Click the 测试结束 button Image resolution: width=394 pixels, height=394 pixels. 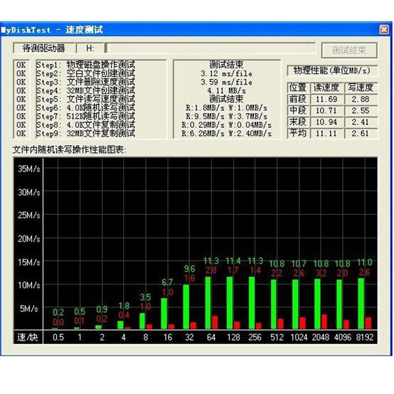(x=349, y=50)
